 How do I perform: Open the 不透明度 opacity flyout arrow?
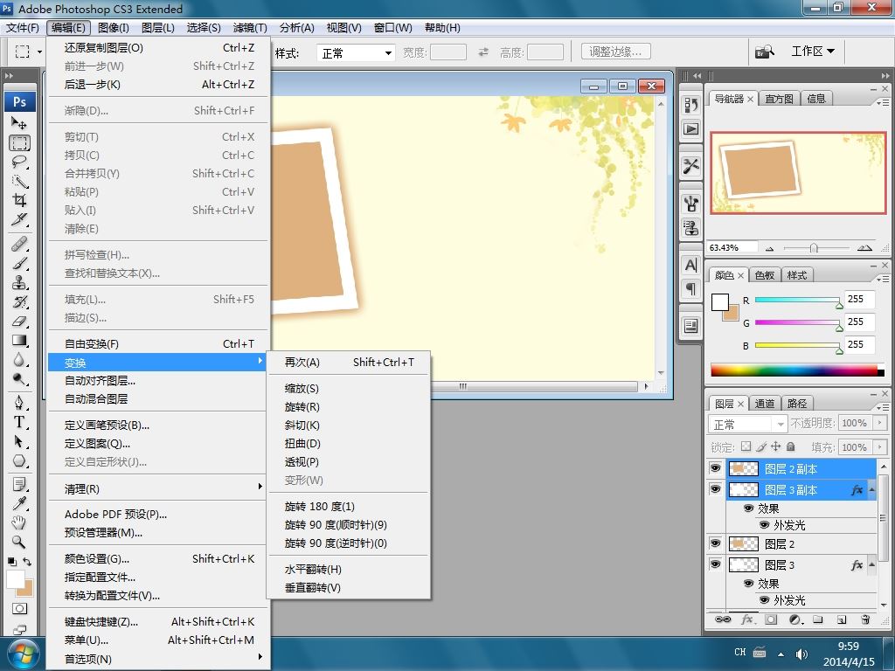[879, 423]
